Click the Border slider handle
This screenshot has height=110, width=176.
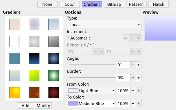(x=68, y=77)
